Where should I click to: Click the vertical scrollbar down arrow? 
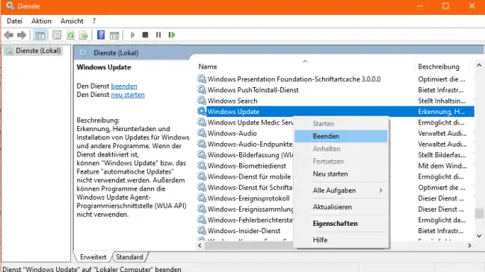tap(479, 236)
